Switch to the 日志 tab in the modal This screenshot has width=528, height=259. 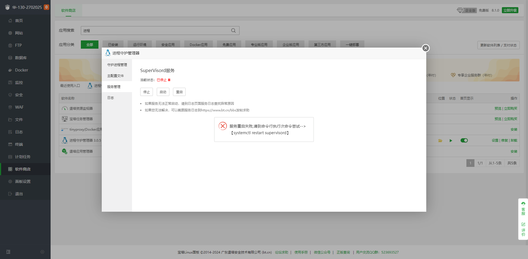(x=111, y=98)
